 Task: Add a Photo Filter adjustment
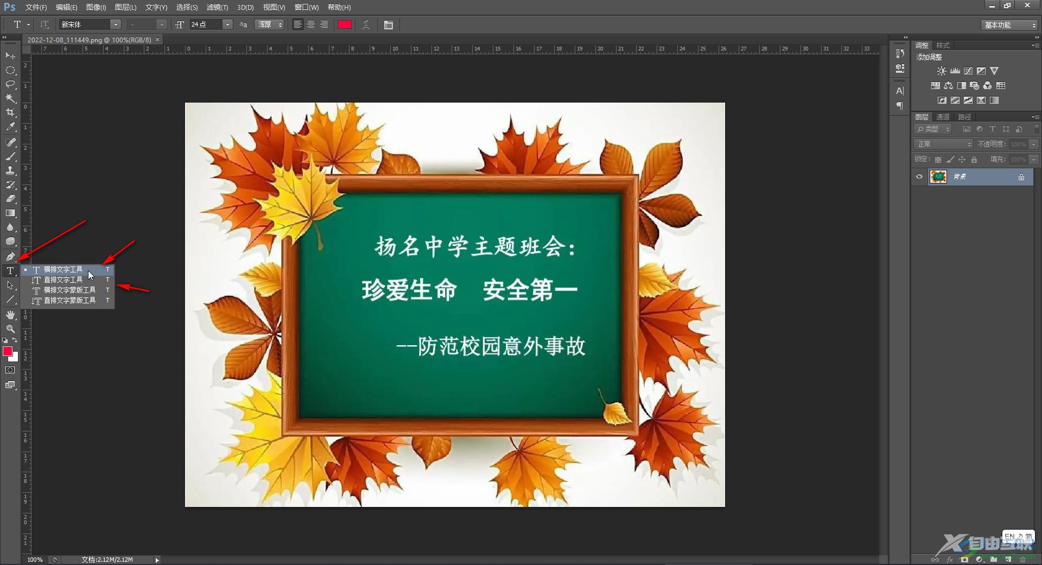[975, 86]
